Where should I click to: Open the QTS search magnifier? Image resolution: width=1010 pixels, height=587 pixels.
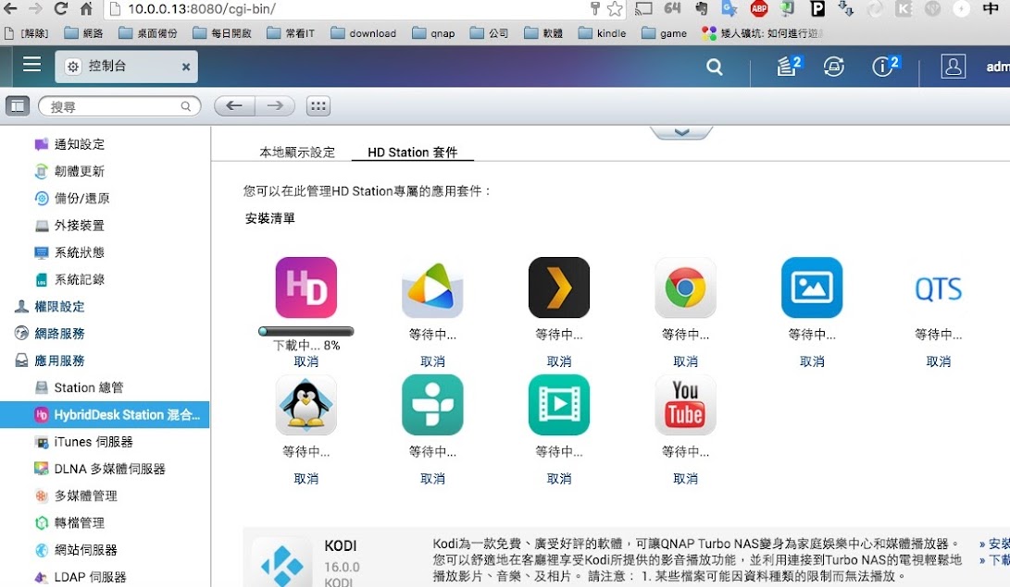tap(714, 67)
